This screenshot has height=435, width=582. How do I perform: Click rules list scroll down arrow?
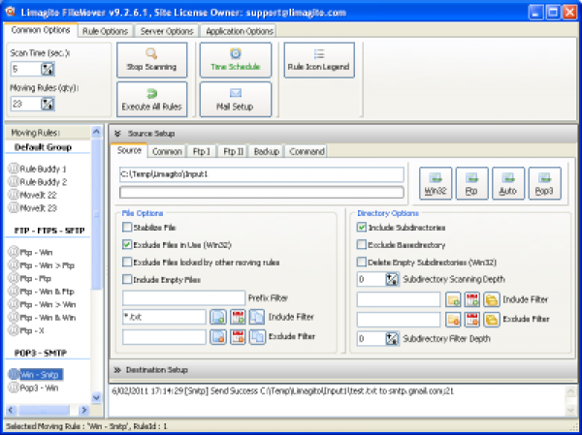click(96, 398)
